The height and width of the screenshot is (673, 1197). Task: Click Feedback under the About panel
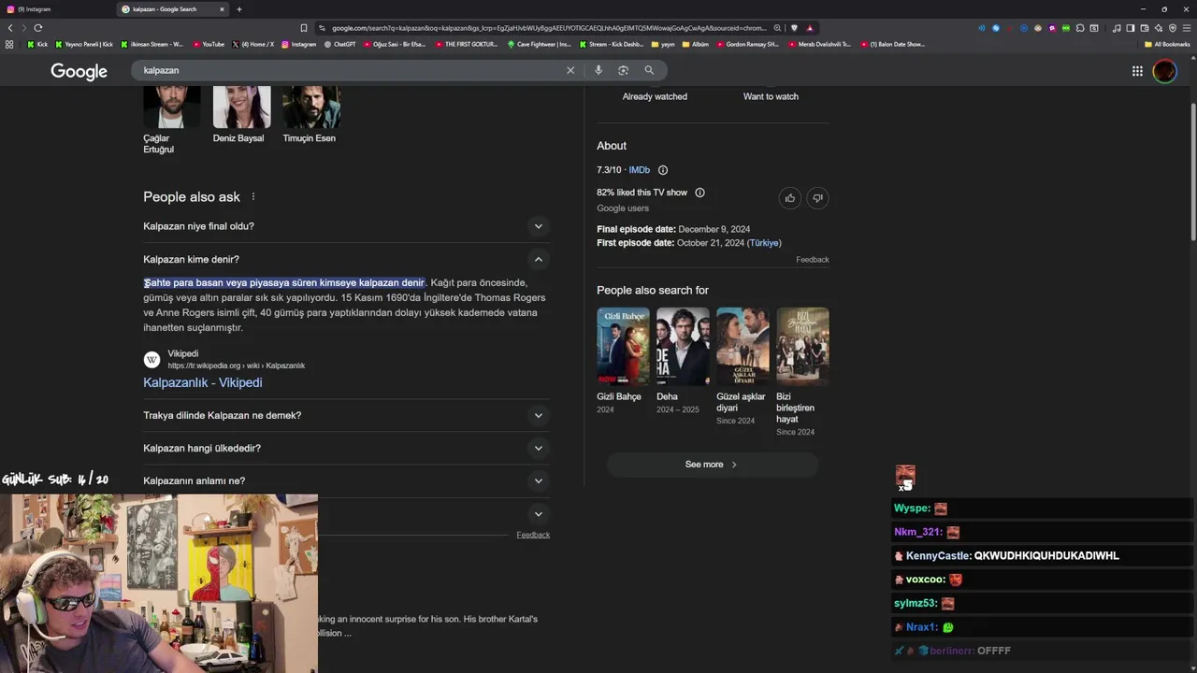(812, 260)
